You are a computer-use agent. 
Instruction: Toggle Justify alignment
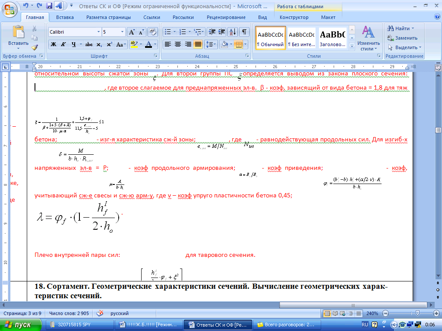tap(198, 44)
